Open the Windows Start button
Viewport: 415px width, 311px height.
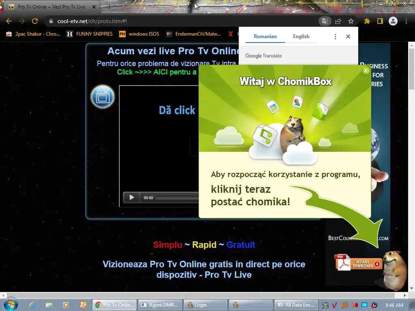pos(11,305)
